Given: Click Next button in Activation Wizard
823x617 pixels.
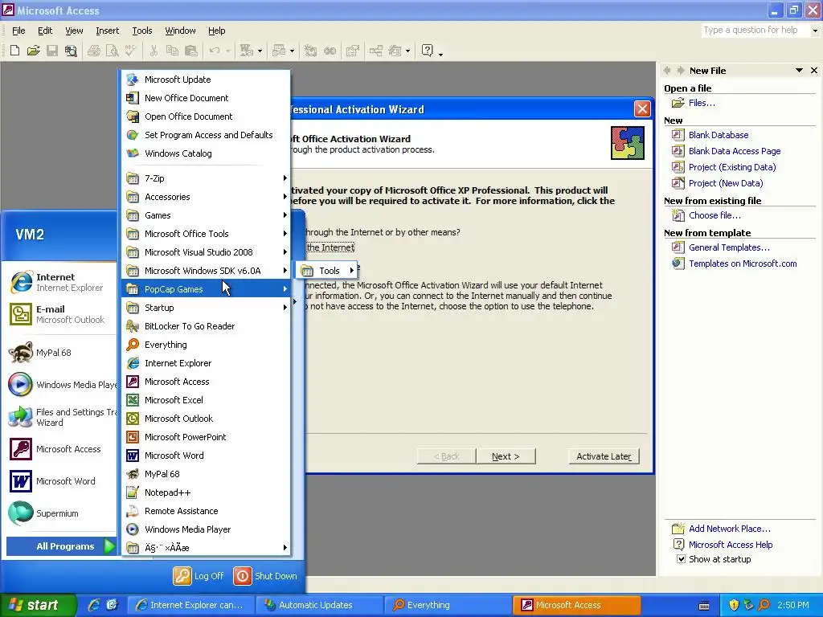Looking at the screenshot, I should (506, 456).
